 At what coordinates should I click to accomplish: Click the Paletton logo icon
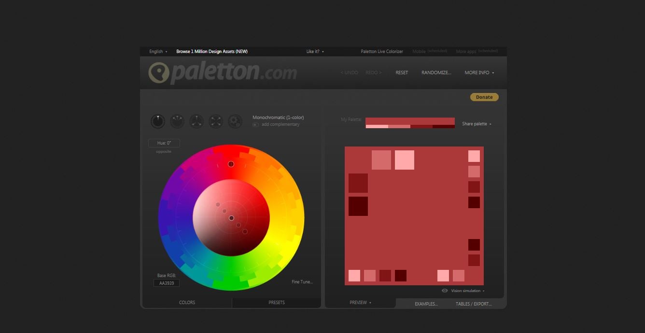point(158,73)
